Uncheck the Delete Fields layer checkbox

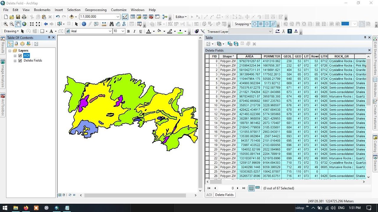(20, 61)
